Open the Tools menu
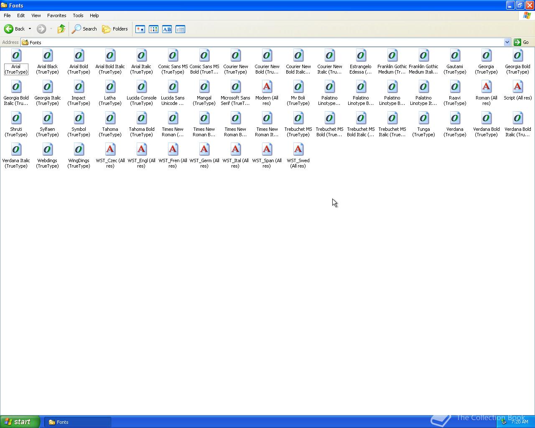 (x=78, y=15)
